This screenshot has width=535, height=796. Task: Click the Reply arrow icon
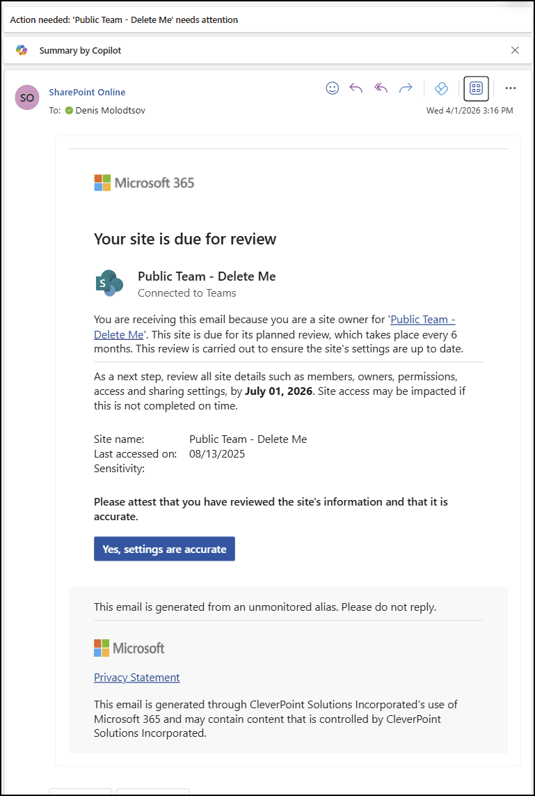tap(356, 88)
